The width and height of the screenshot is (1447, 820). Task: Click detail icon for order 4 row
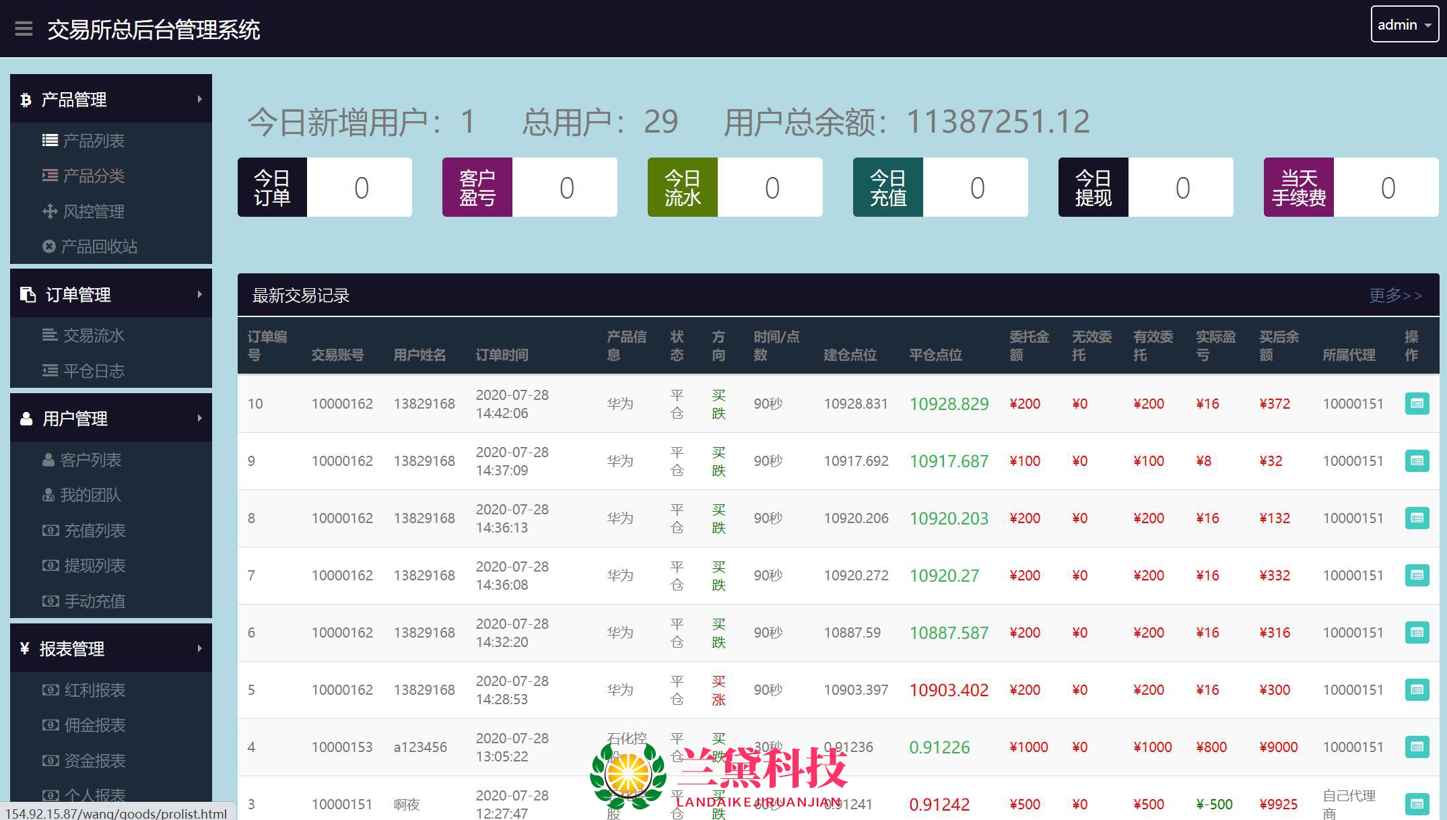(x=1417, y=747)
